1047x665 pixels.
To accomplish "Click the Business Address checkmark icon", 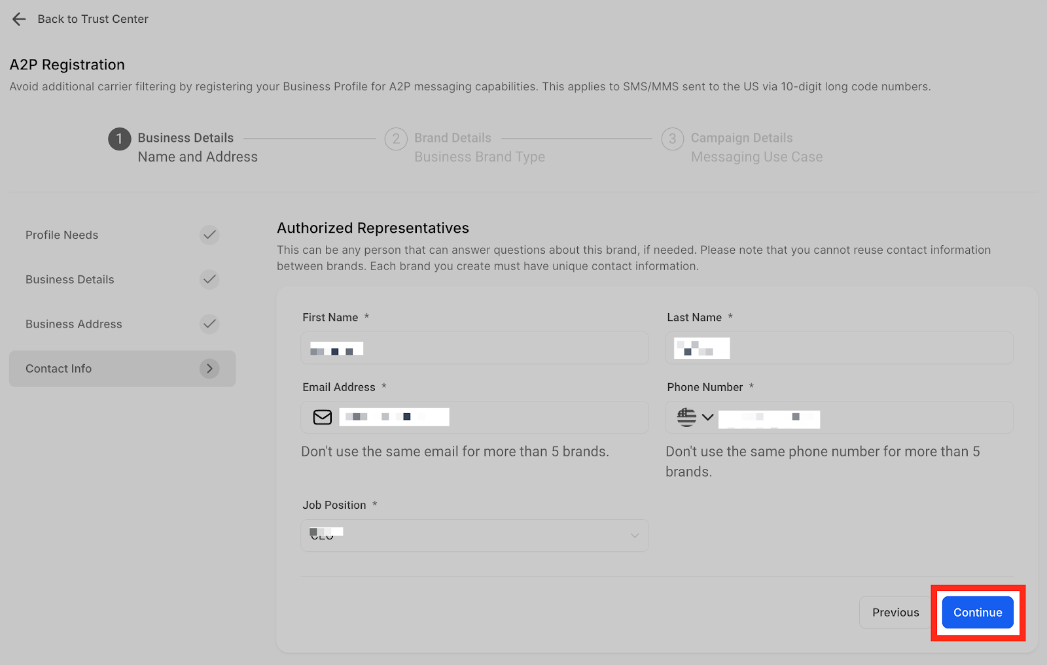I will (209, 324).
